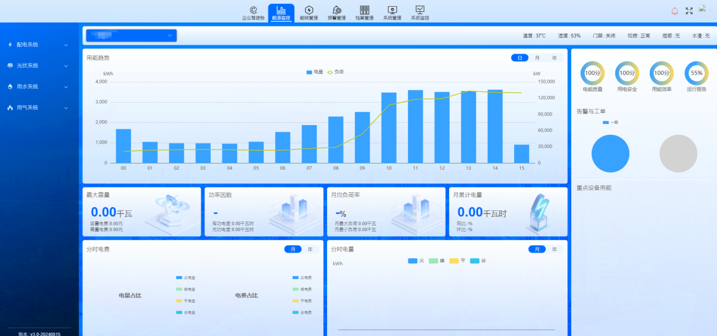Screen dimensions: 717x336
Task: Open the 报警管理 bell-gear icon
Action: pos(337,10)
